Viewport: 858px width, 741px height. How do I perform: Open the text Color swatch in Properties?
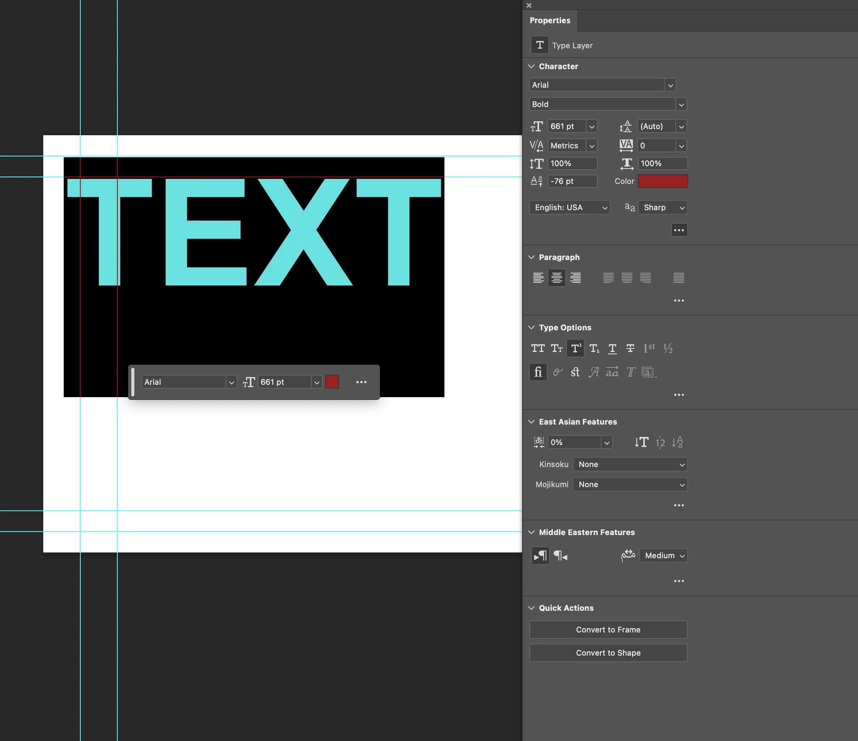[663, 182]
